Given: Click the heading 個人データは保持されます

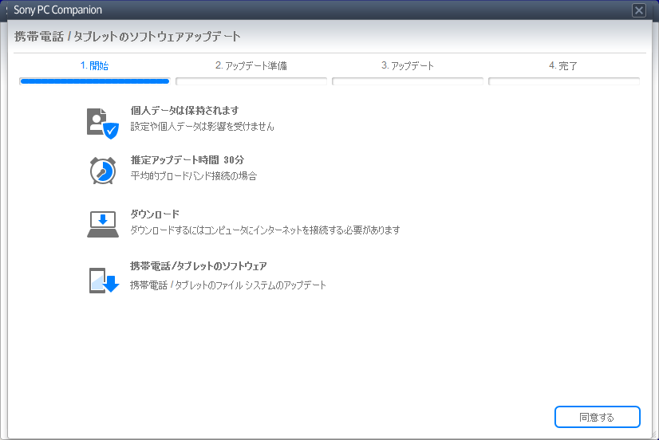Looking at the screenshot, I should tap(184, 111).
